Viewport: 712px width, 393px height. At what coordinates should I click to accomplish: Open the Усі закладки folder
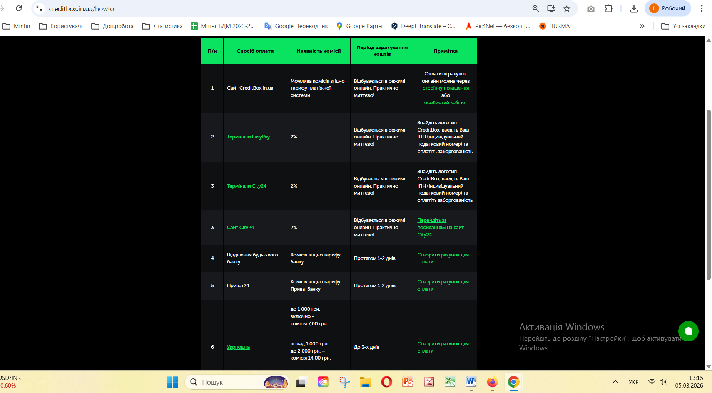(x=683, y=26)
